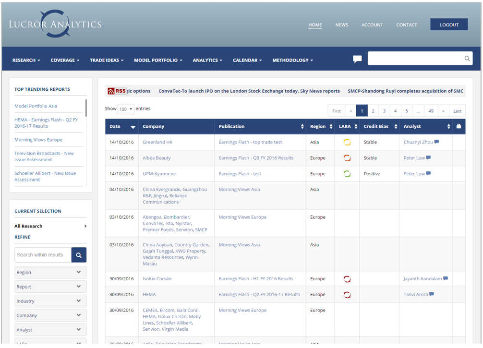The height and width of the screenshot is (348, 483).
Task: Go to page 3 of results
Action: pyautogui.click(x=384, y=111)
